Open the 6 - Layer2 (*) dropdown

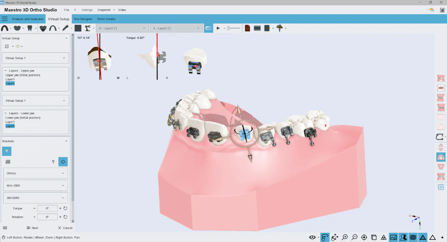pos(122,28)
